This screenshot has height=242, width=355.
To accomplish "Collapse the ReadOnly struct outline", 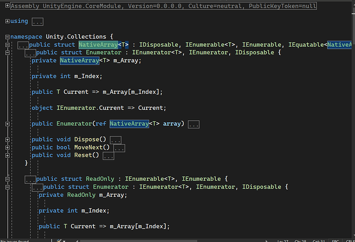I will [7, 179].
